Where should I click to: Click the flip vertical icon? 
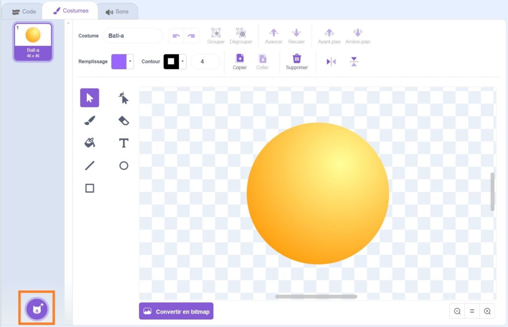pyautogui.click(x=354, y=62)
